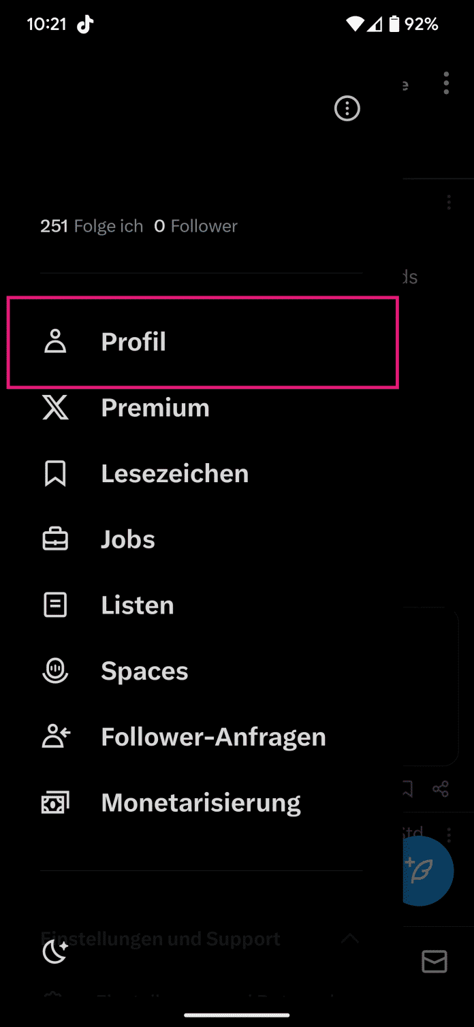Open the Premium menu entry

pyautogui.click(x=155, y=408)
